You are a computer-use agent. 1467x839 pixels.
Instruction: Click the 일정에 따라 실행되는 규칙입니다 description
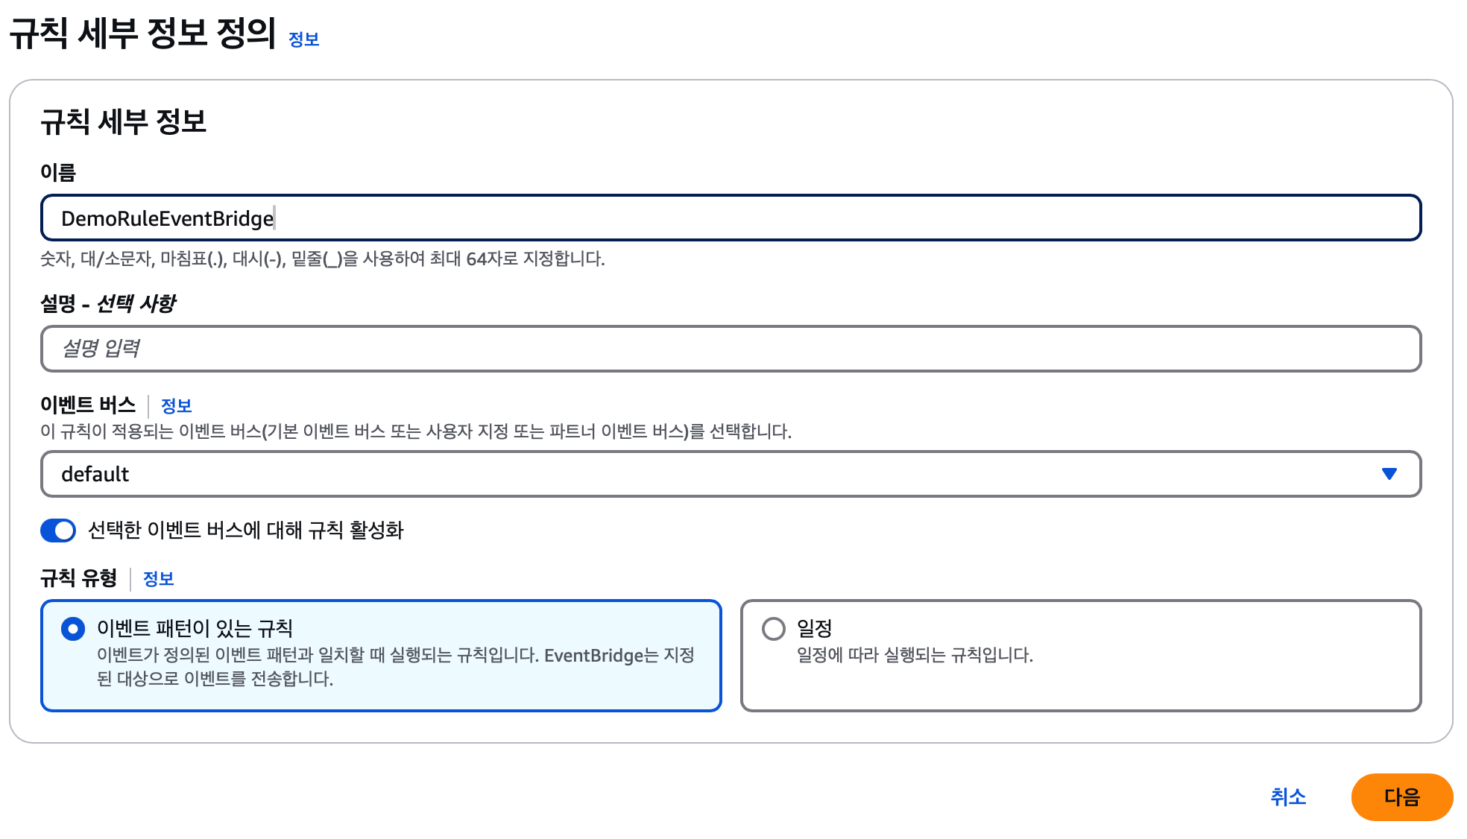(x=915, y=655)
